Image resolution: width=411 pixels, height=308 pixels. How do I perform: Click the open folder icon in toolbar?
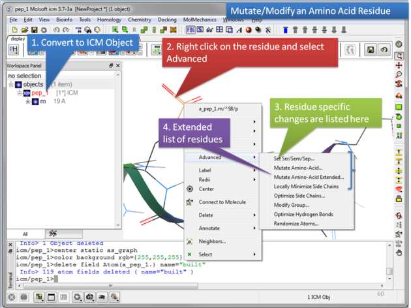click(x=25, y=30)
